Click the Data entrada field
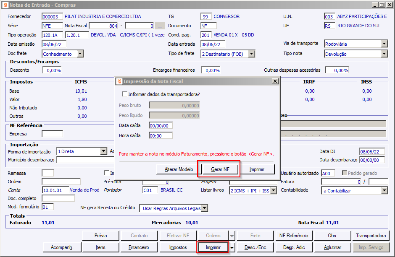The width and height of the screenshot is (395, 257). (213, 44)
